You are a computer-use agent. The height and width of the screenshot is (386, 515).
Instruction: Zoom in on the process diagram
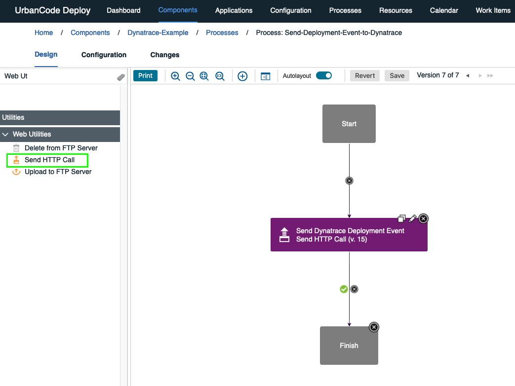pyautogui.click(x=175, y=76)
